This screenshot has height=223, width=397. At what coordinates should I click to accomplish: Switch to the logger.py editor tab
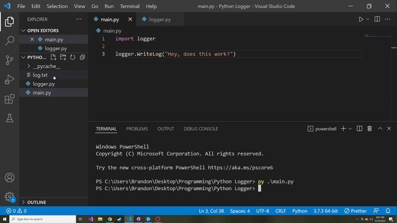(160, 19)
